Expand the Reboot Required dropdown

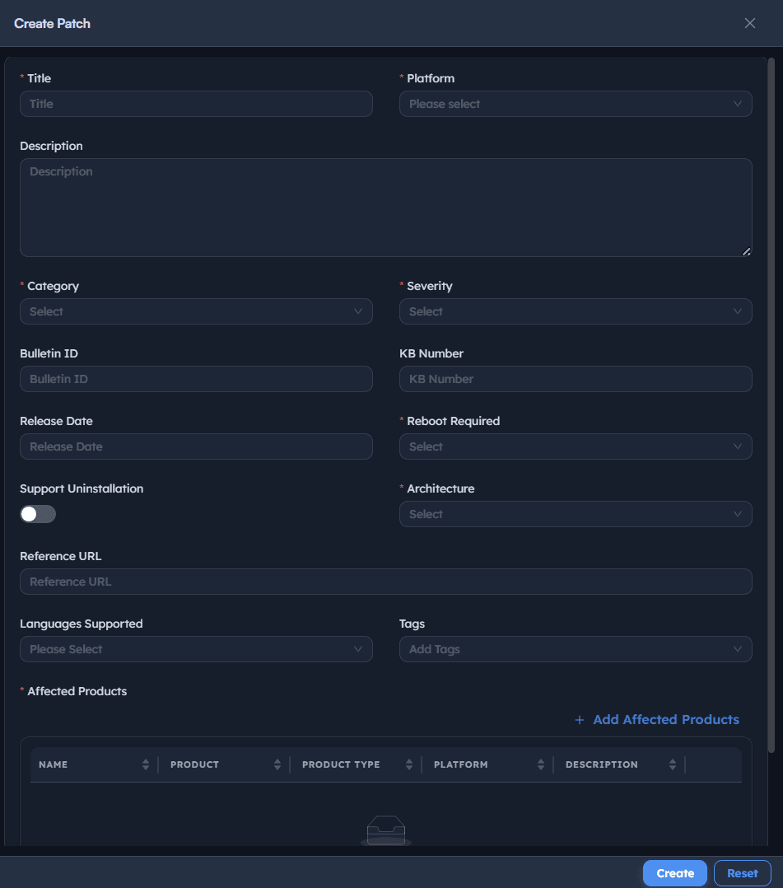576,446
